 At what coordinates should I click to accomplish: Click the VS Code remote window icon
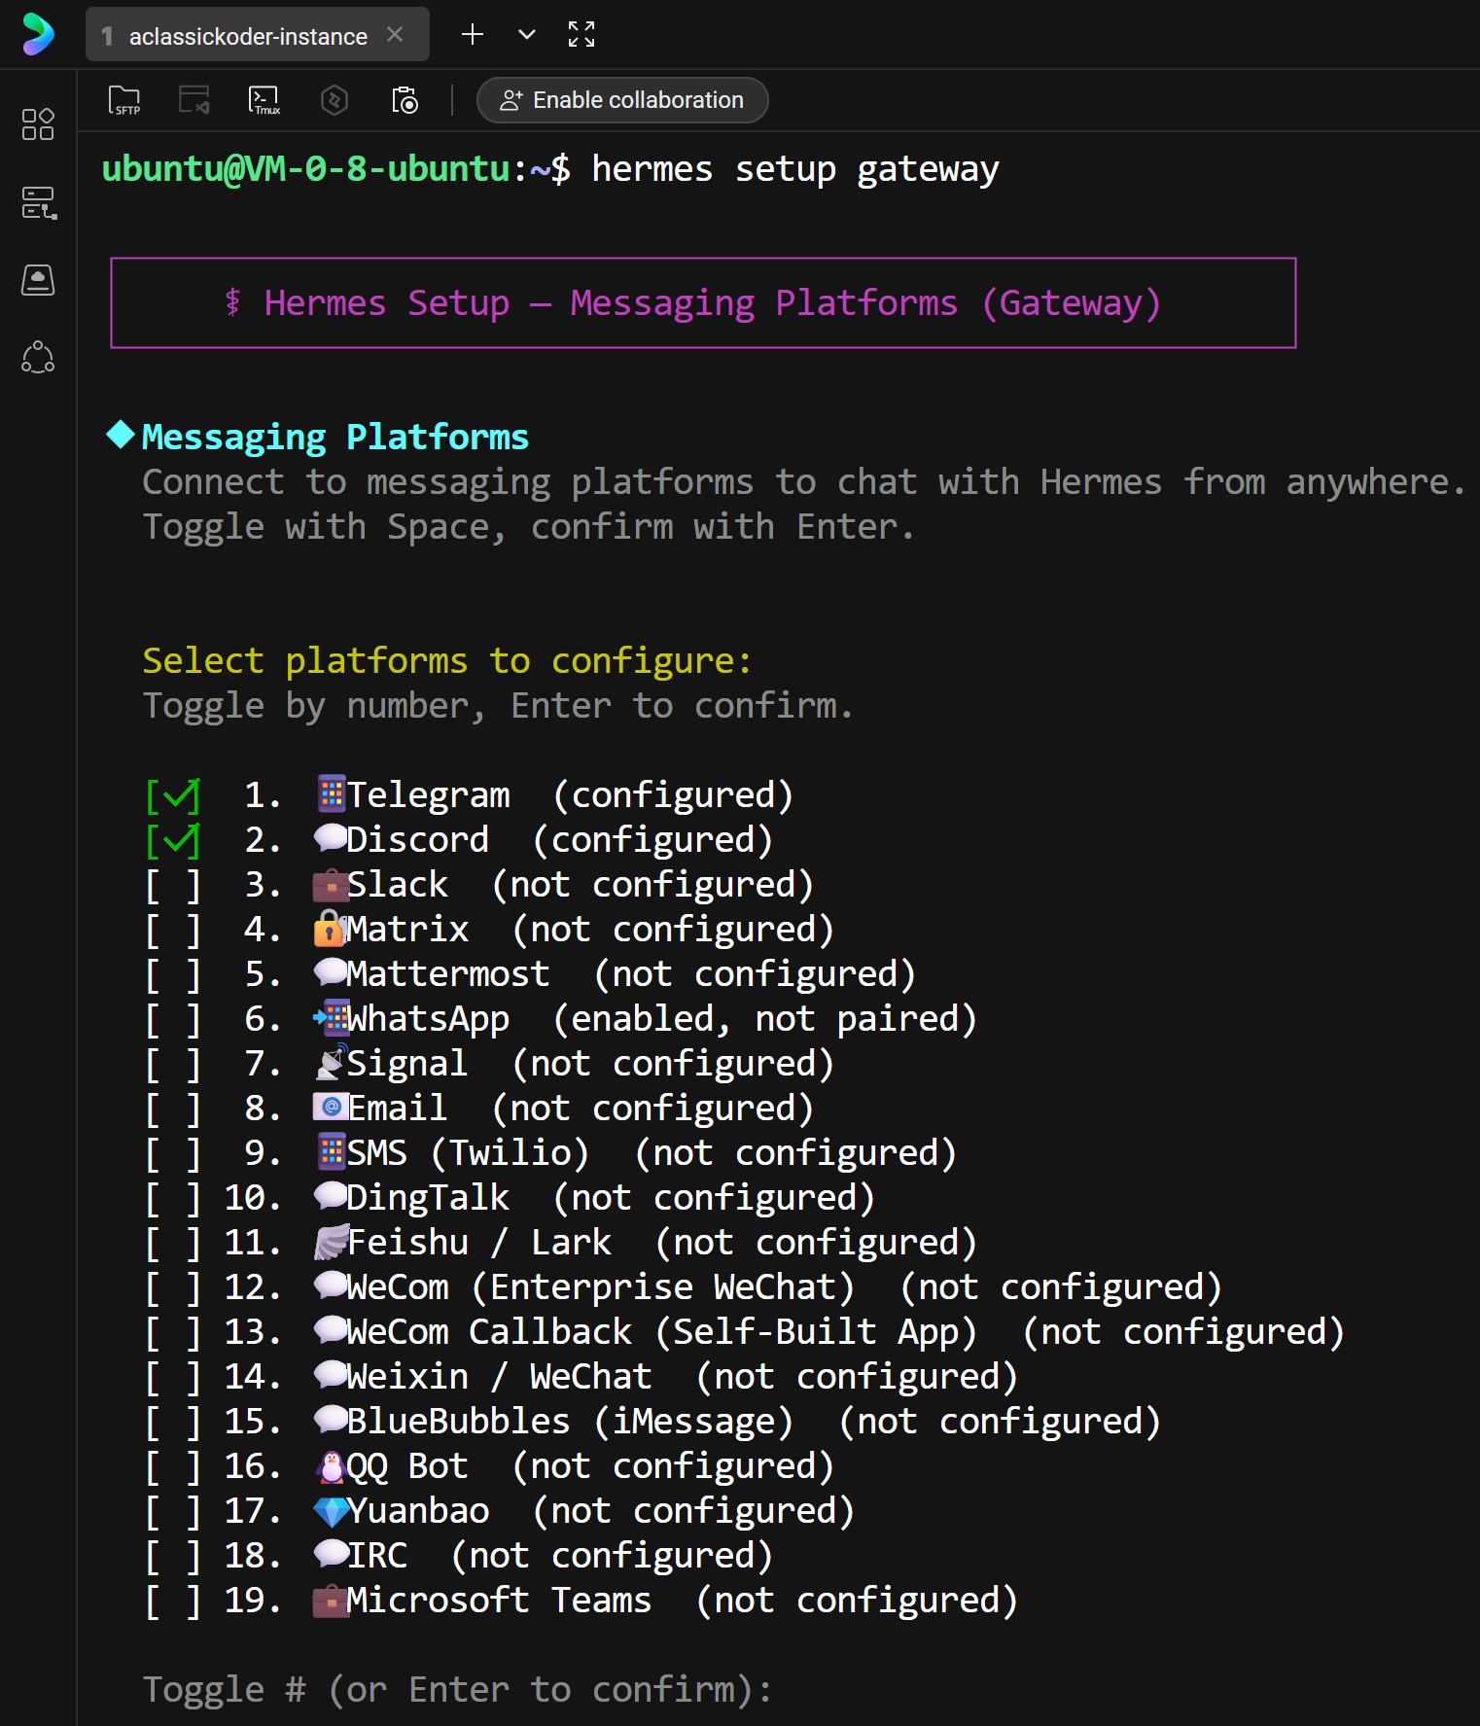[194, 100]
